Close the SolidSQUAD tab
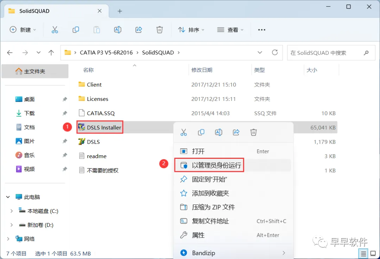 coord(100,11)
